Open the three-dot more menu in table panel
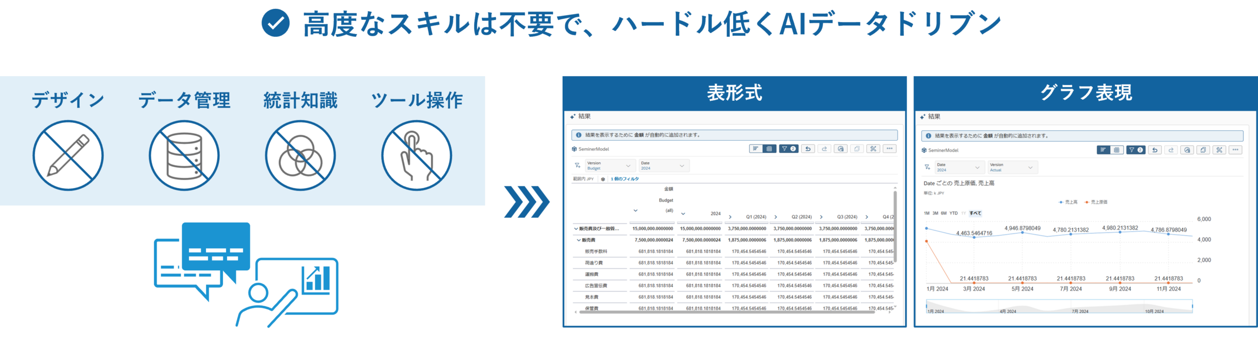Screen dimensions: 1258x348 [x=889, y=149]
